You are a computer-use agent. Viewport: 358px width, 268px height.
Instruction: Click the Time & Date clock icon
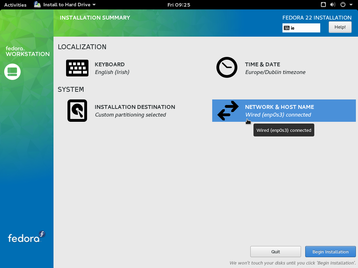pos(227,67)
